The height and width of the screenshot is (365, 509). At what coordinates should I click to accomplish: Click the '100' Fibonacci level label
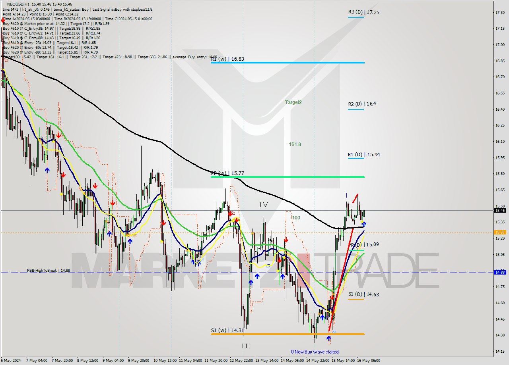coord(296,218)
